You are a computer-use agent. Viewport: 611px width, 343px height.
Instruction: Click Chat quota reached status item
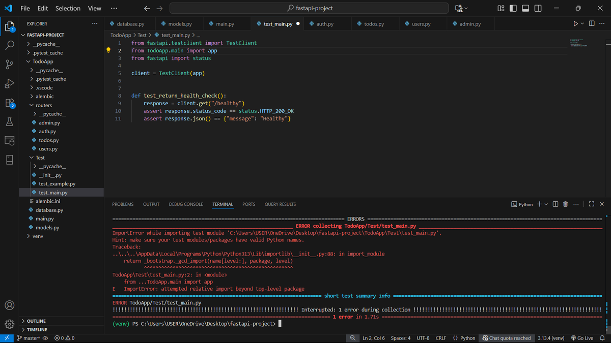click(507, 338)
